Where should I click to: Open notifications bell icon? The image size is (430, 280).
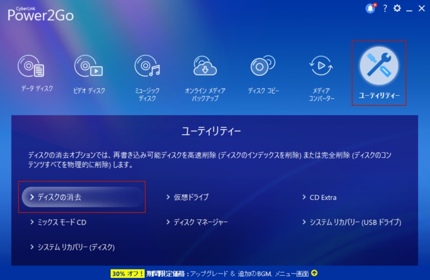pyautogui.click(x=370, y=9)
